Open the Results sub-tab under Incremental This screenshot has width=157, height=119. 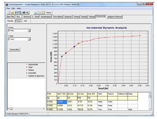click(10, 21)
